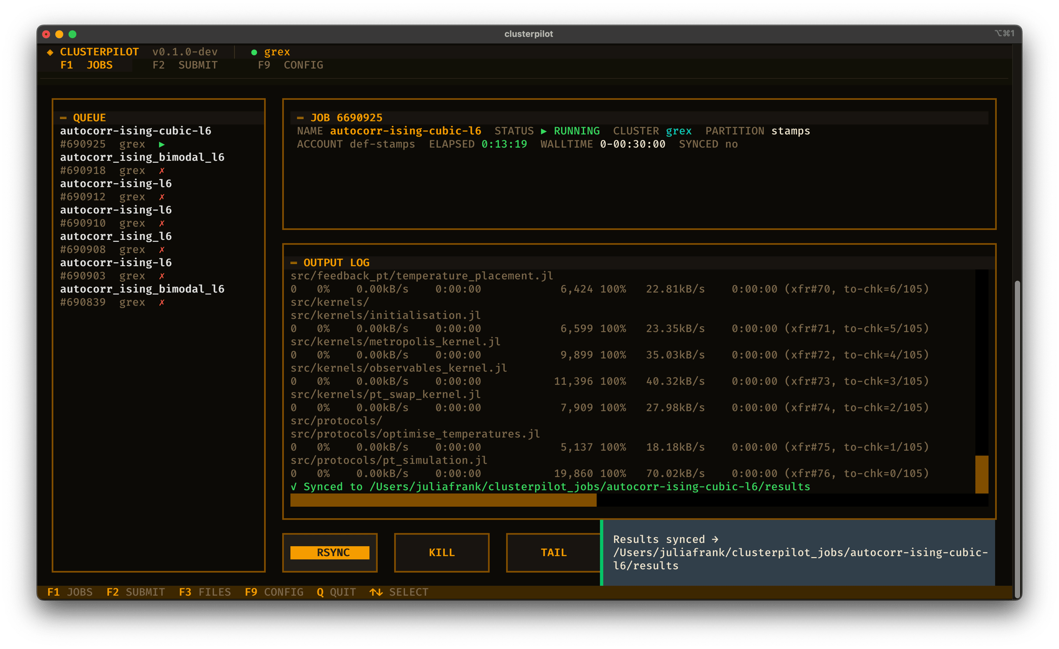Screen dimensions: 1059x649
Task: Click the green checkmark on the Synced line
Action: 294,487
